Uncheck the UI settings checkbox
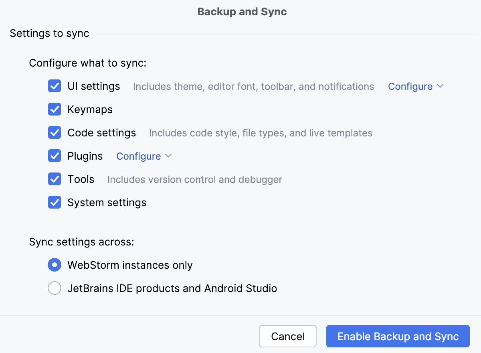Image resolution: width=481 pixels, height=353 pixels. tap(54, 86)
